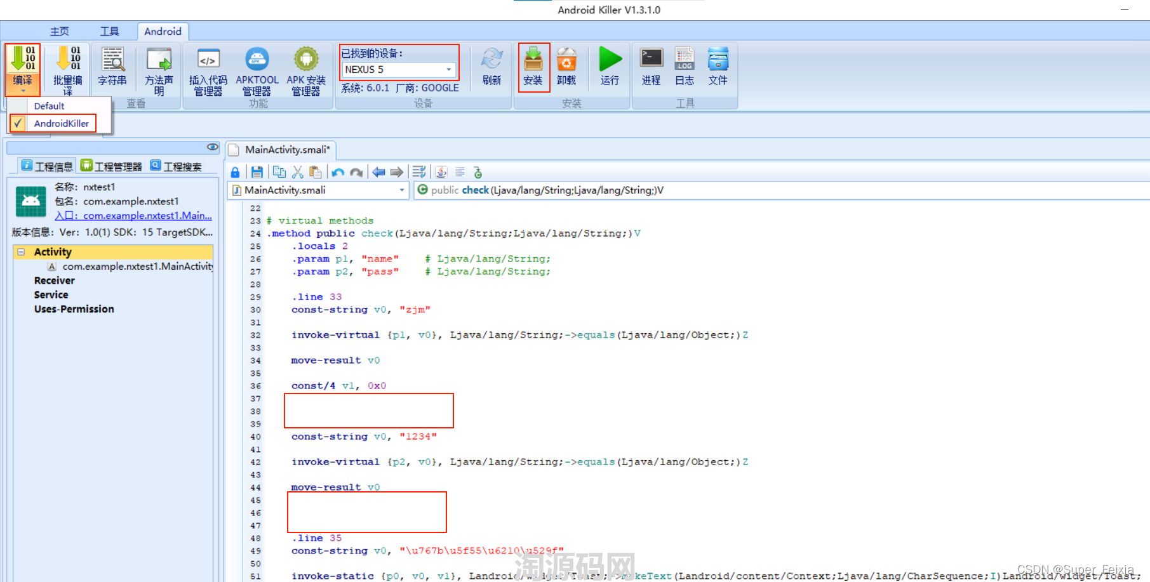Open the 插入代码管理器 code insertion manager

tap(208, 71)
